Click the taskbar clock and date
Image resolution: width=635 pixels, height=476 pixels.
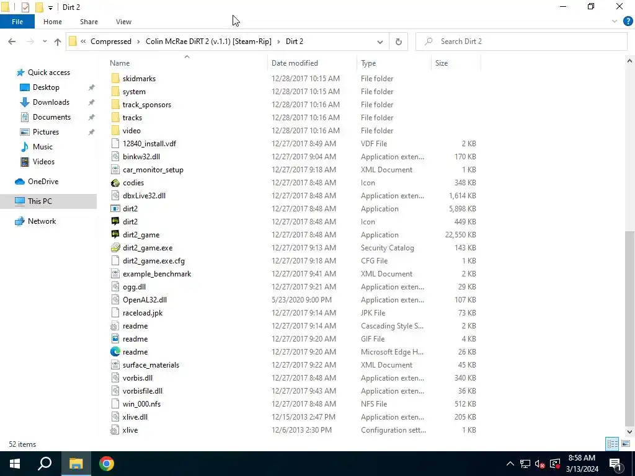[x=582, y=464]
